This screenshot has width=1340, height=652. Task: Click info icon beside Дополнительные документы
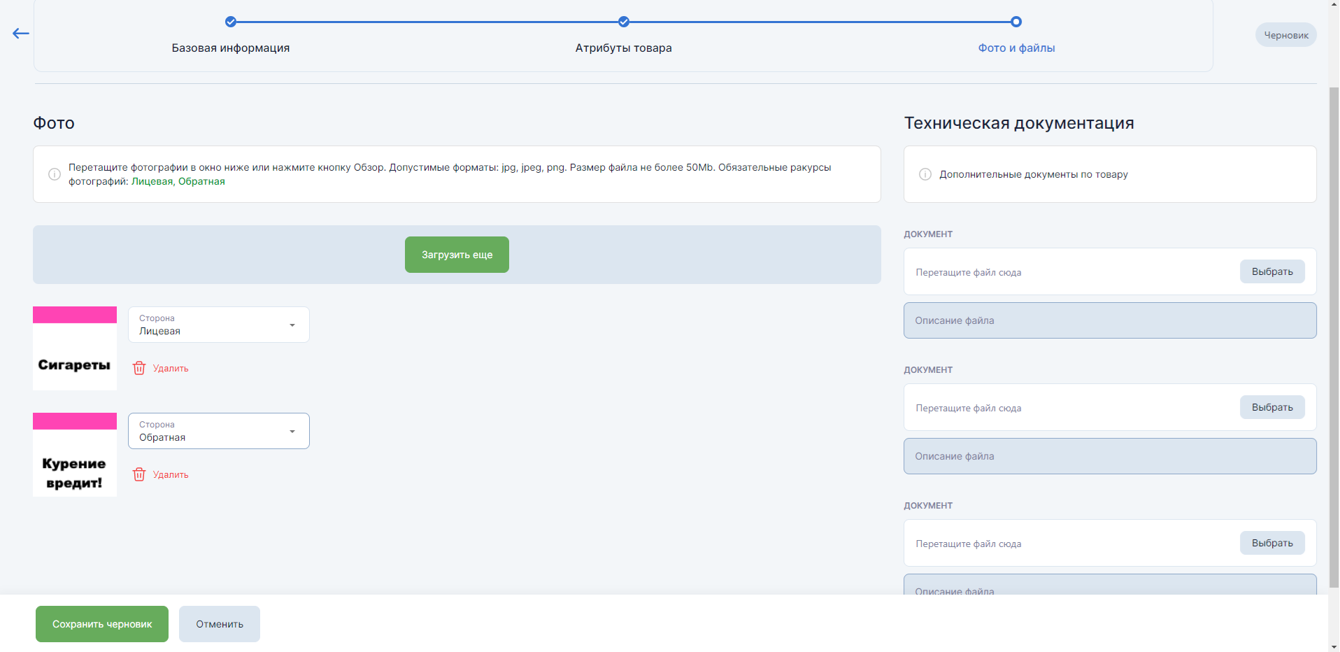[x=925, y=174]
